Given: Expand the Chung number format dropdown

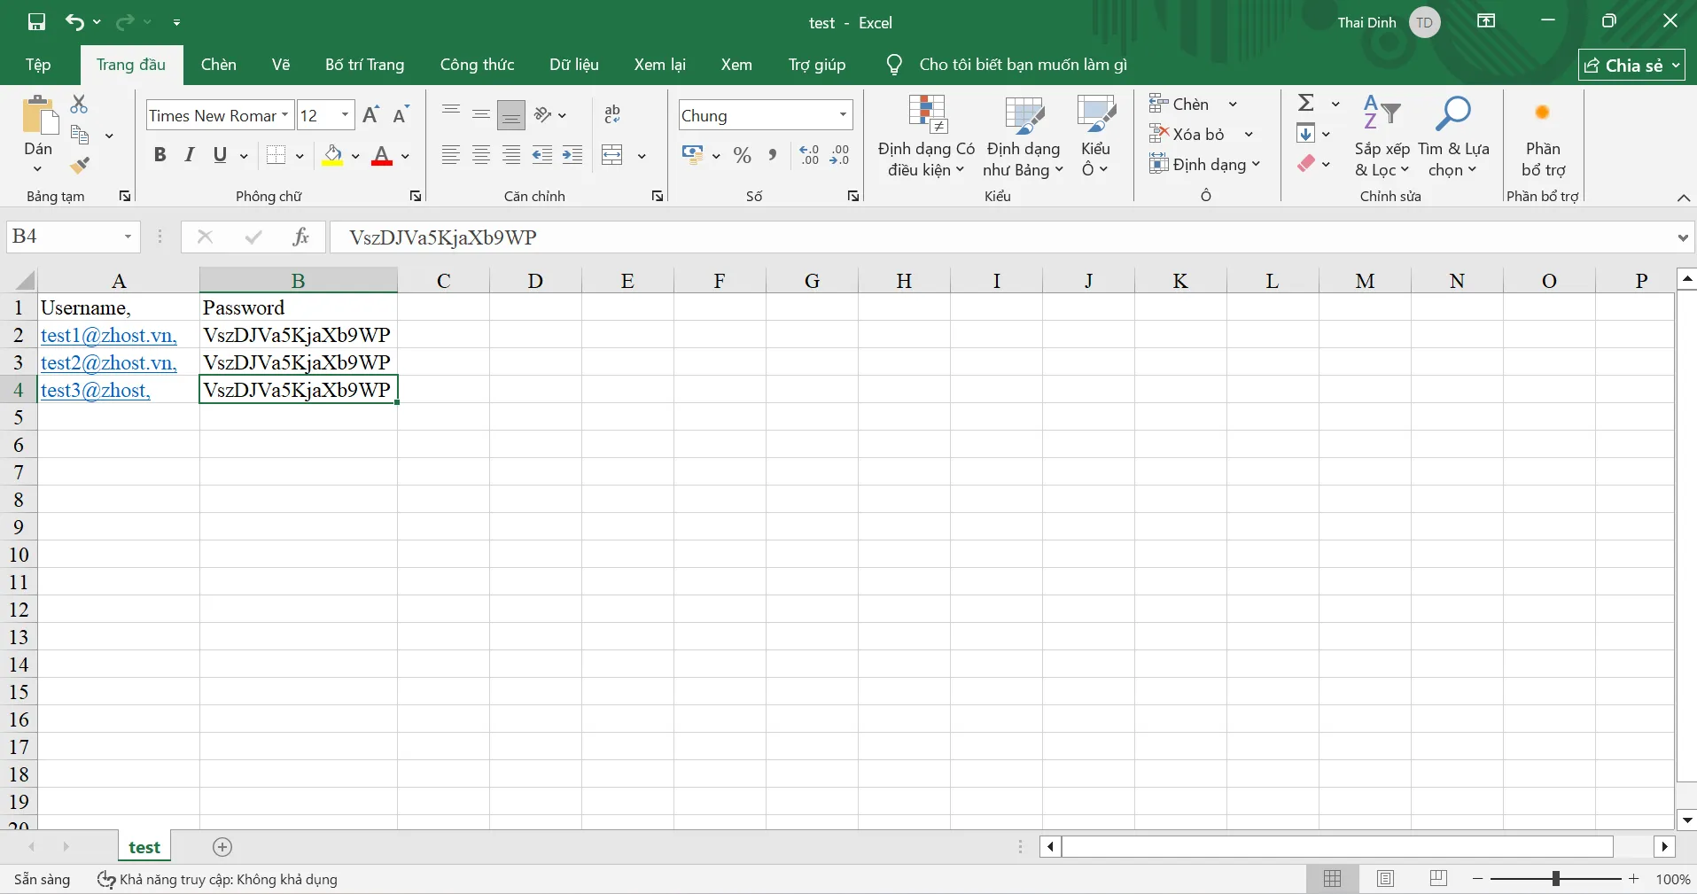Looking at the screenshot, I should (843, 115).
